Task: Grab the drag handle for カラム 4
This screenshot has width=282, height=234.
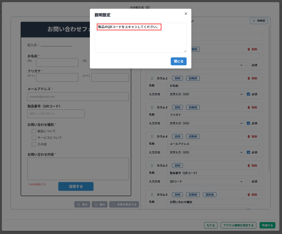Action: click(x=152, y=136)
